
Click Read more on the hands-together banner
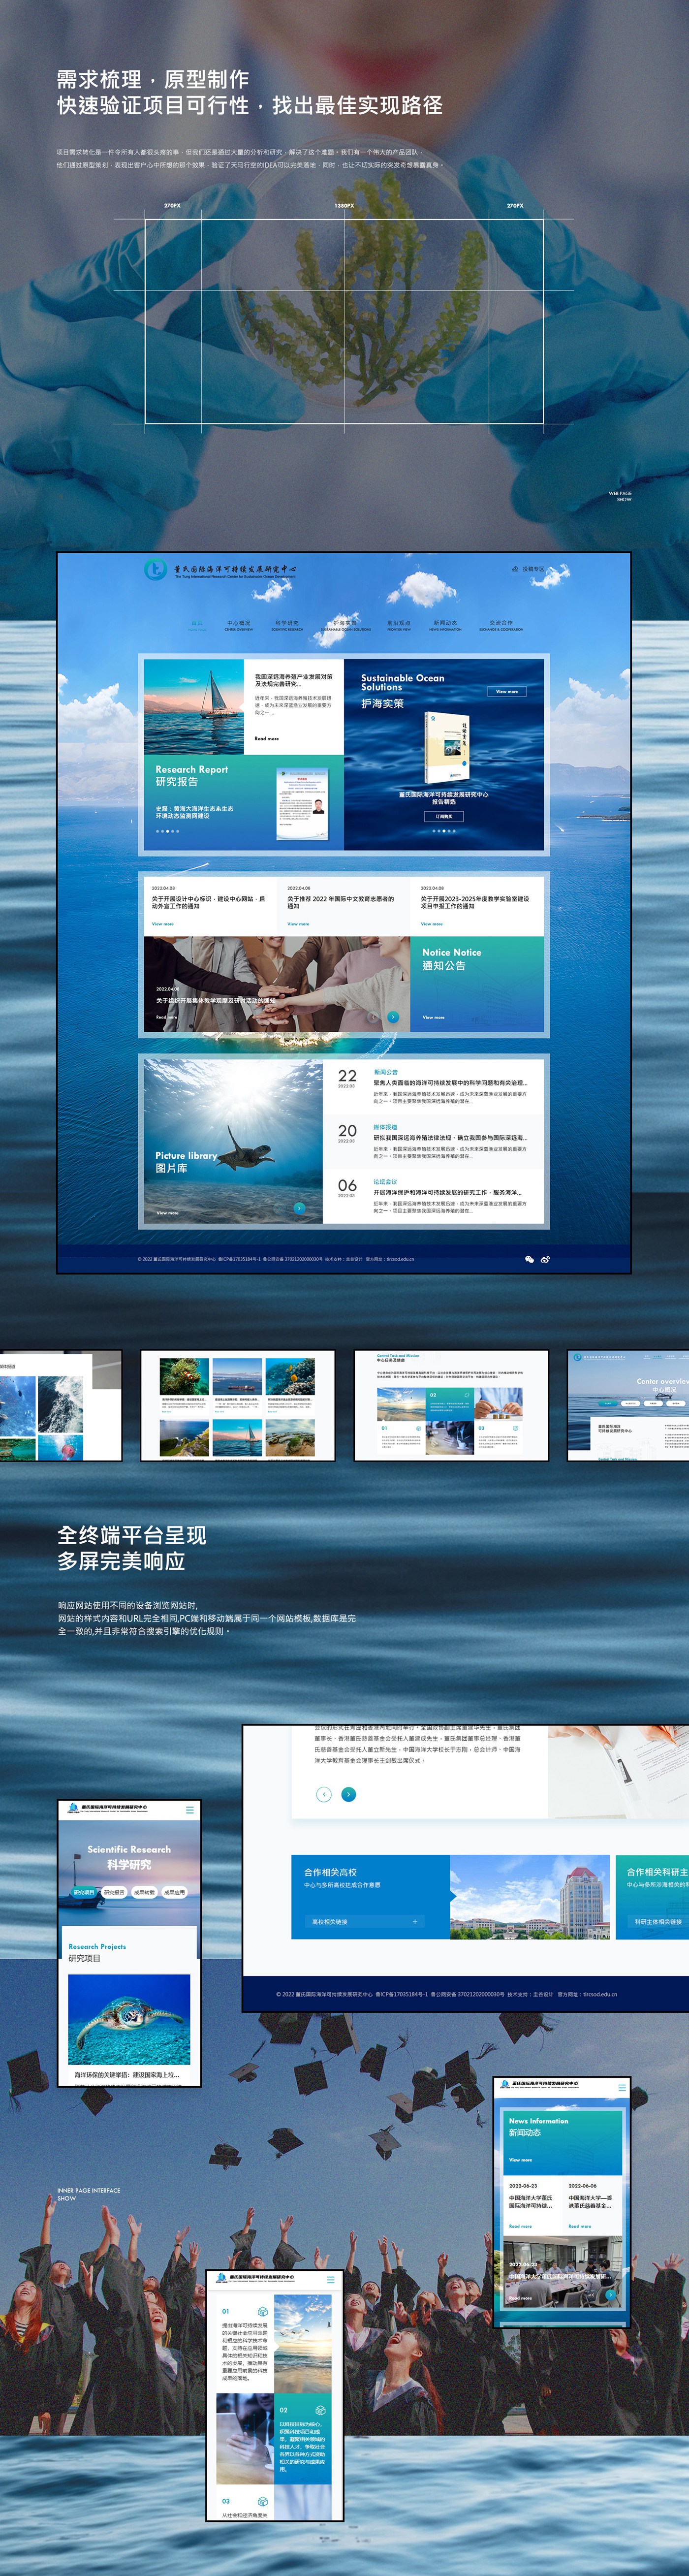167,1017
